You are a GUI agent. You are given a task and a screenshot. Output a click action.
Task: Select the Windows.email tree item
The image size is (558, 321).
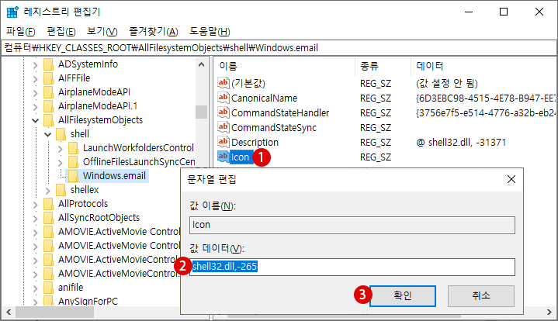(x=114, y=176)
